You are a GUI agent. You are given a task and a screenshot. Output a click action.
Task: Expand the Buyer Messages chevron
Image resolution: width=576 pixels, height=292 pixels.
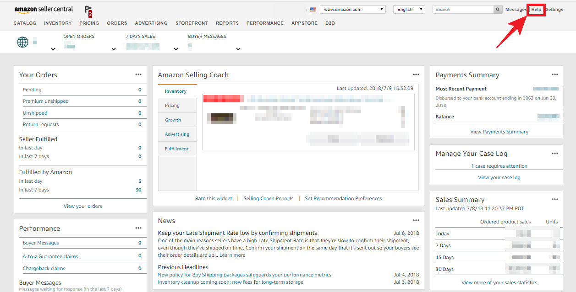pos(238,49)
